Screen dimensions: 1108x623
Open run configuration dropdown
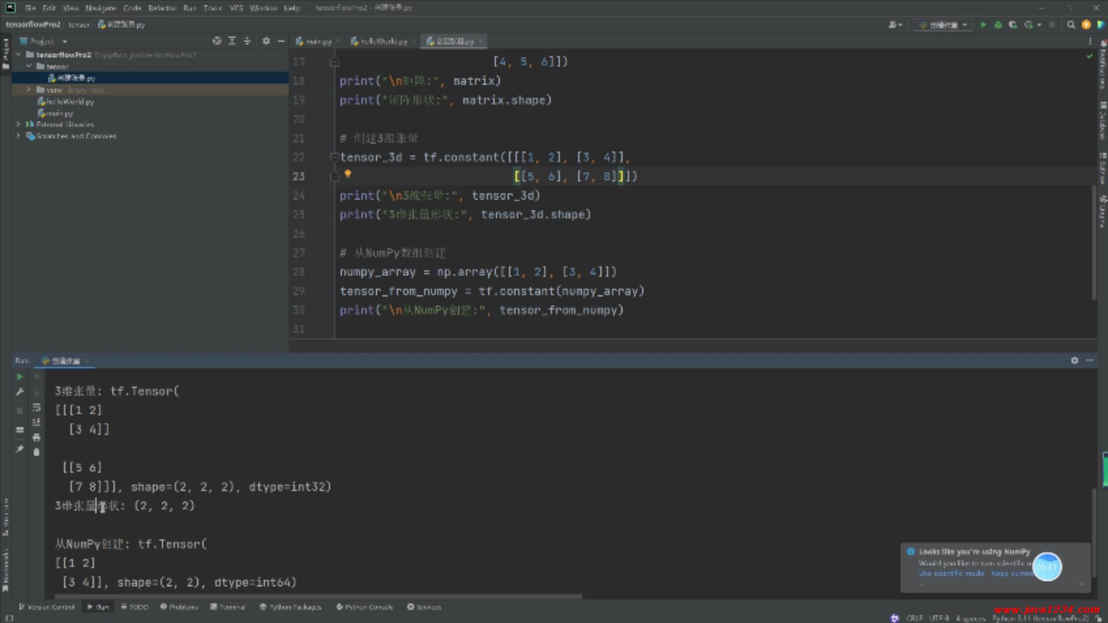[943, 25]
